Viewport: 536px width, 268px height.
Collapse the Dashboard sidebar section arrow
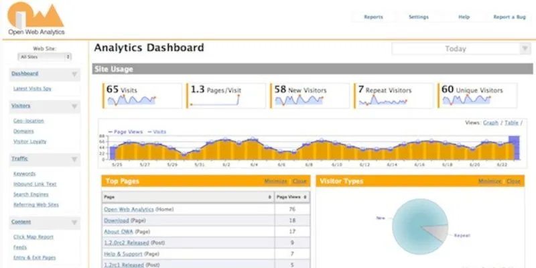[x=74, y=74]
